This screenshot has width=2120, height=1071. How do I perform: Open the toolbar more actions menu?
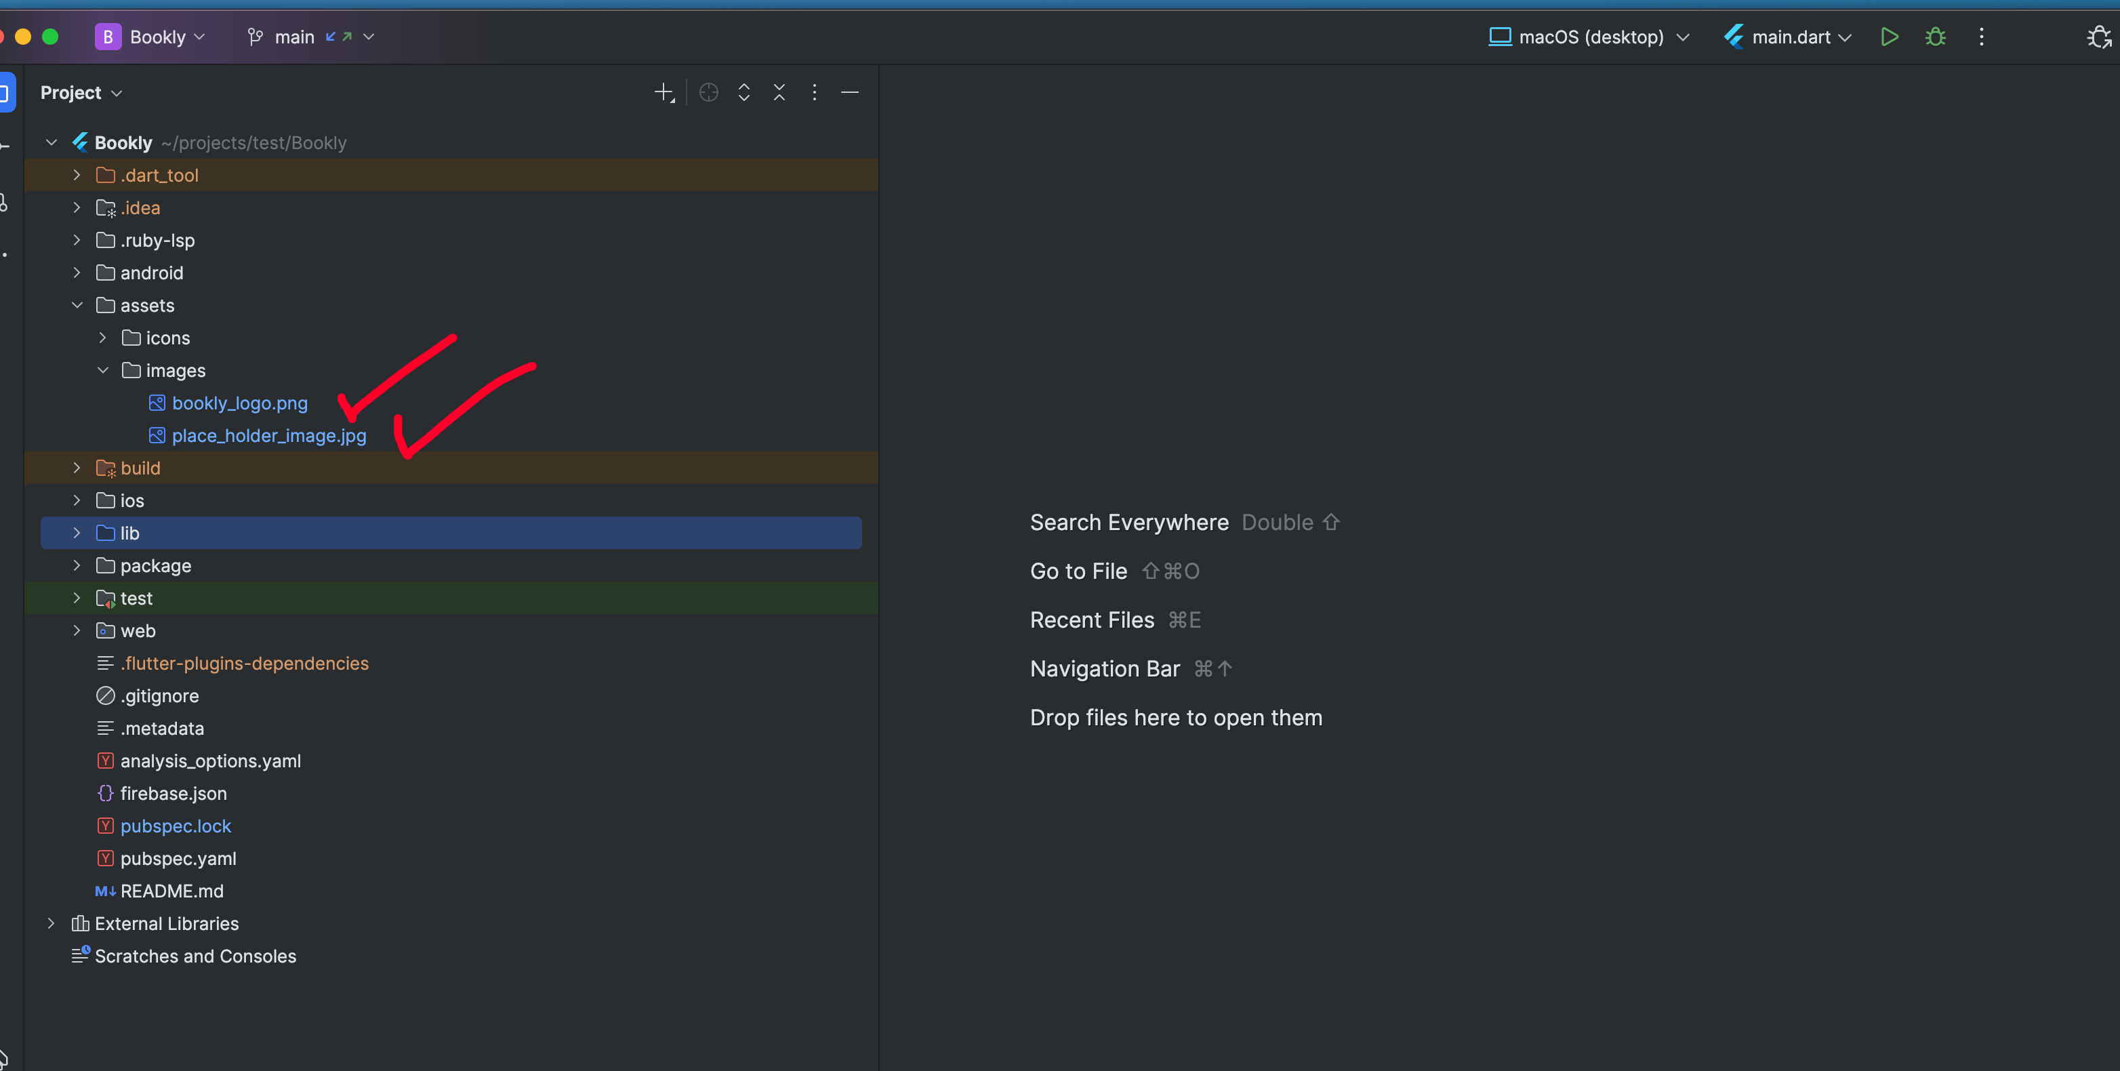pos(1982,37)
